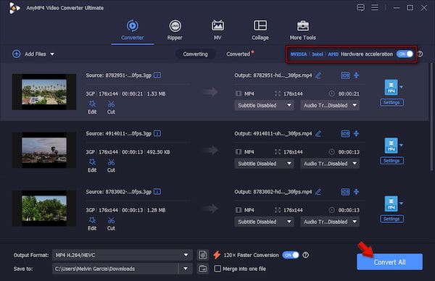Viewport: 435px width, 281px height.
Task: Click compress/enhance icon for 4914011 output
Action: pyautogui.click(x=357, y=133)
